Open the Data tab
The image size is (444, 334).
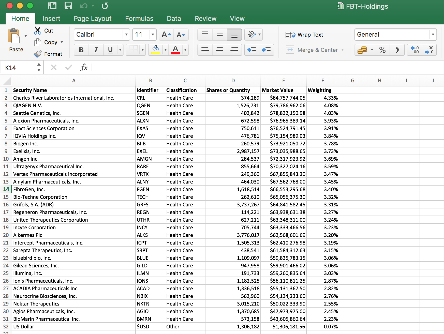(x=174, y=19)
